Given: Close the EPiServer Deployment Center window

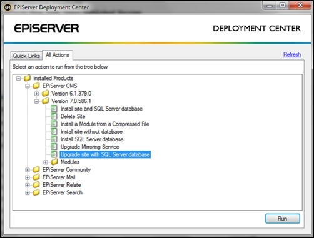Looking at the screenshot, I should (x=300, y=6).
